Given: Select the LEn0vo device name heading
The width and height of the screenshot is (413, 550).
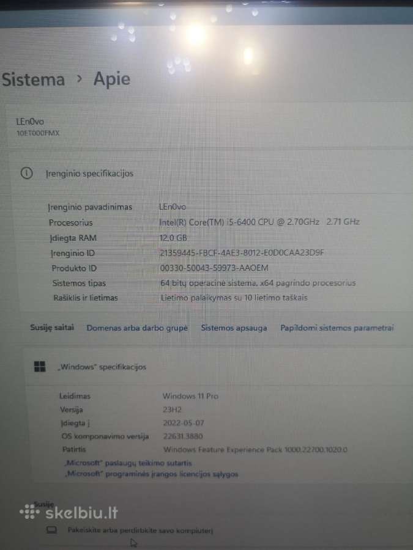Looking at the screenshot, I should (x=30, y=122).
